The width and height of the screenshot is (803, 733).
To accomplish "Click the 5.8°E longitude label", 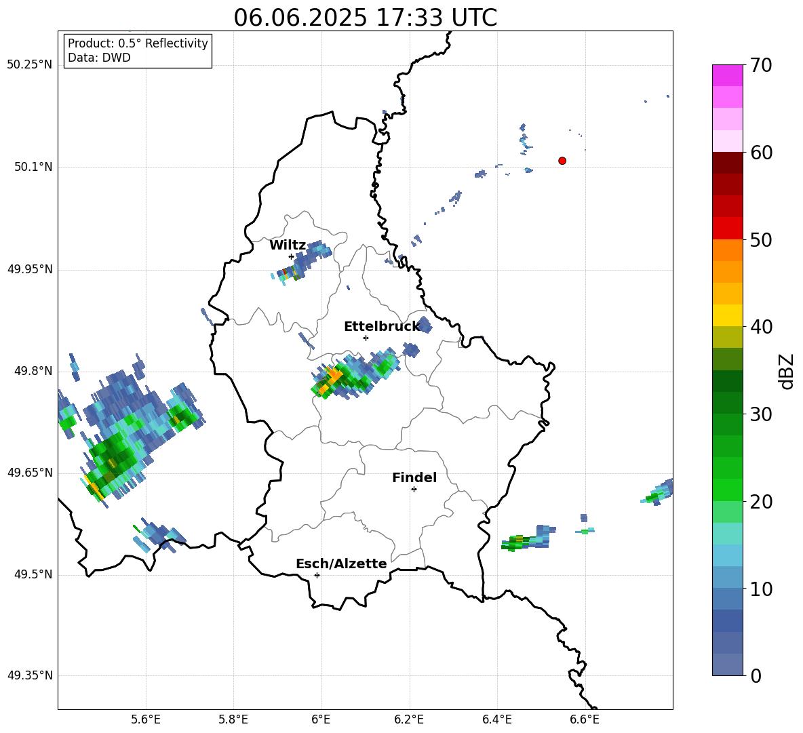I will (233, 720).
